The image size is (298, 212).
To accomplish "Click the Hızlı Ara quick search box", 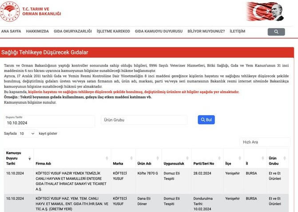I will point(265,142).
